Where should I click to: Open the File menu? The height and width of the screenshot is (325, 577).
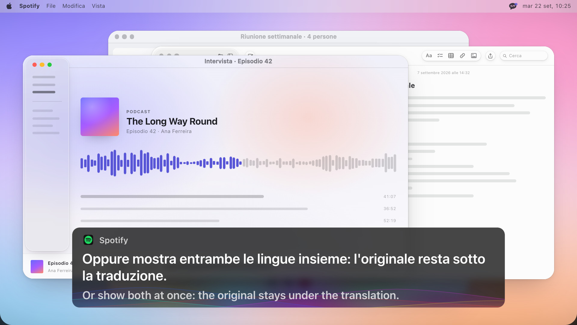(x=51, y=6)
